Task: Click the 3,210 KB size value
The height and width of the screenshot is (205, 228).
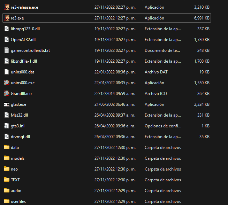Action: (202, 7)
